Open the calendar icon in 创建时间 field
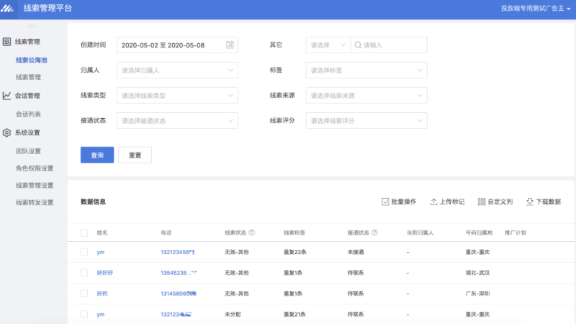The width and height of the screenshot is (576, 324). click(x=230, y=45)
